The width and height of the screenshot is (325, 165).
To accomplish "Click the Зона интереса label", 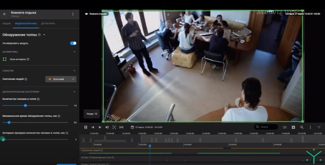I will (18, 59).
